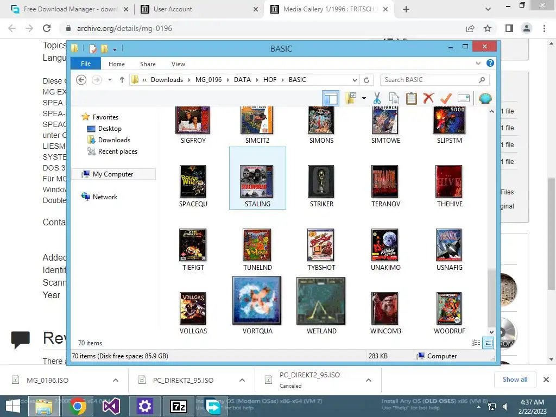This screenshot has width=556, height=417.
Task: Click the Cut scissors icon in toolbar
Action: coord(377,98)
